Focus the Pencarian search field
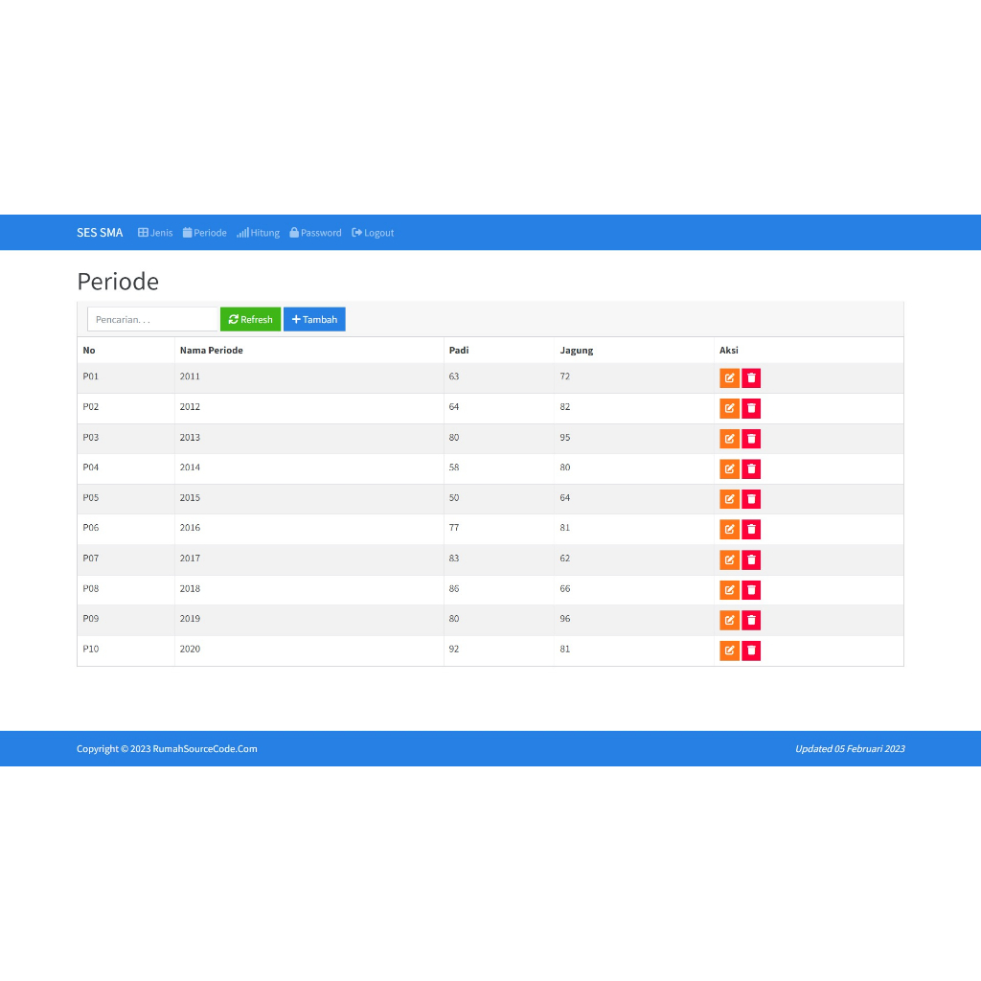Screen dimensions: 981x981 click(x=152, y=319)
